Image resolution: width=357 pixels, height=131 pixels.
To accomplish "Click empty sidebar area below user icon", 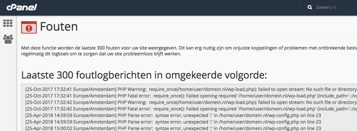I will [8, 91].
